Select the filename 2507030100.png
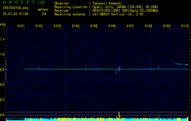The height and width of the screenshot is (121, 191). (x=15, y=8)
